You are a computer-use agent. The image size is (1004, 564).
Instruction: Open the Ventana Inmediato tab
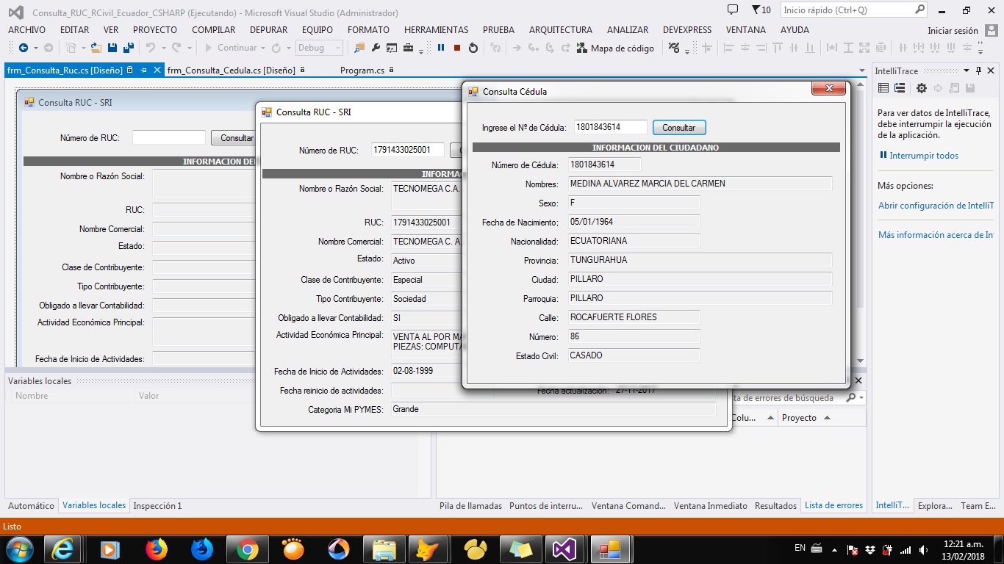(x=710, y=505)
